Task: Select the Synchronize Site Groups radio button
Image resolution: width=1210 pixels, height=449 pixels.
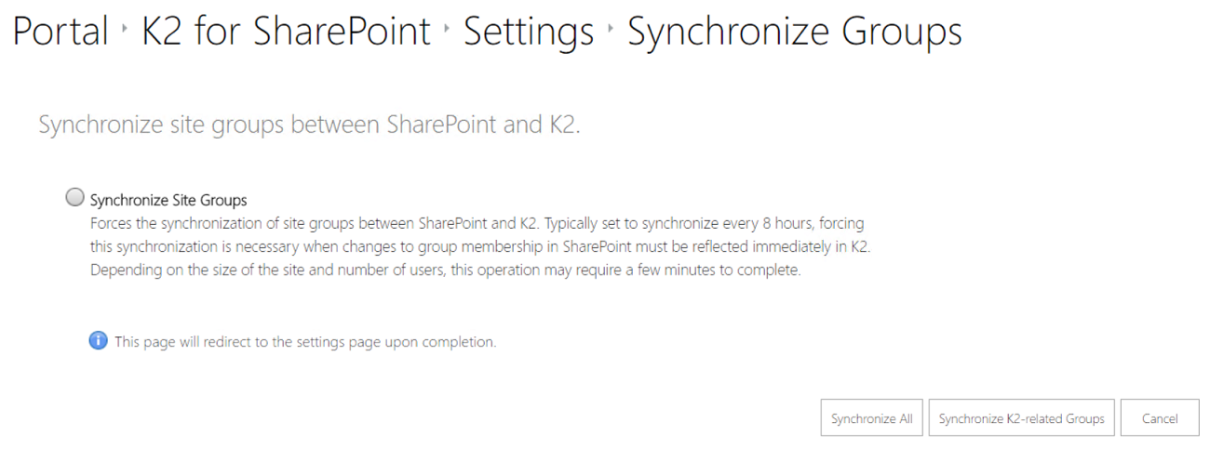Action: (x=75, y=198)
